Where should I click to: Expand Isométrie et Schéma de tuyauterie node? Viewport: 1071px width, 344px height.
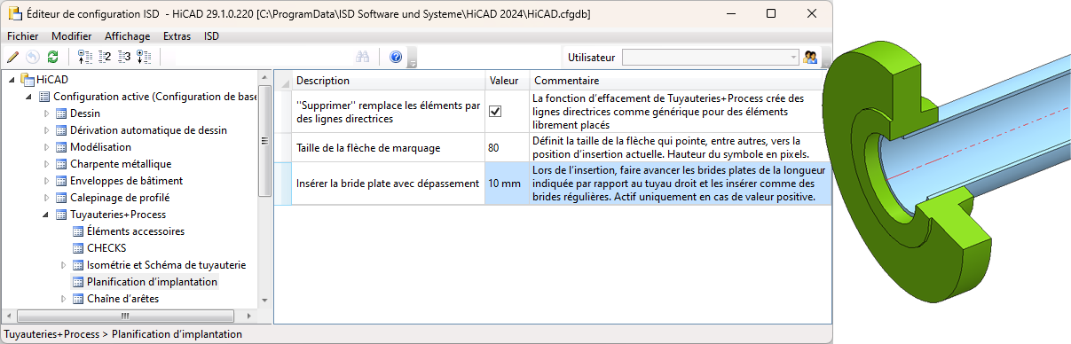tap(64, 265)
